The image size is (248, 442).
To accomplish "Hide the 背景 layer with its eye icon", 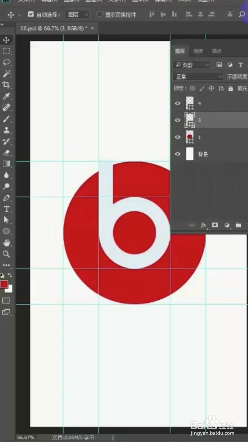I will pos(178,154).
